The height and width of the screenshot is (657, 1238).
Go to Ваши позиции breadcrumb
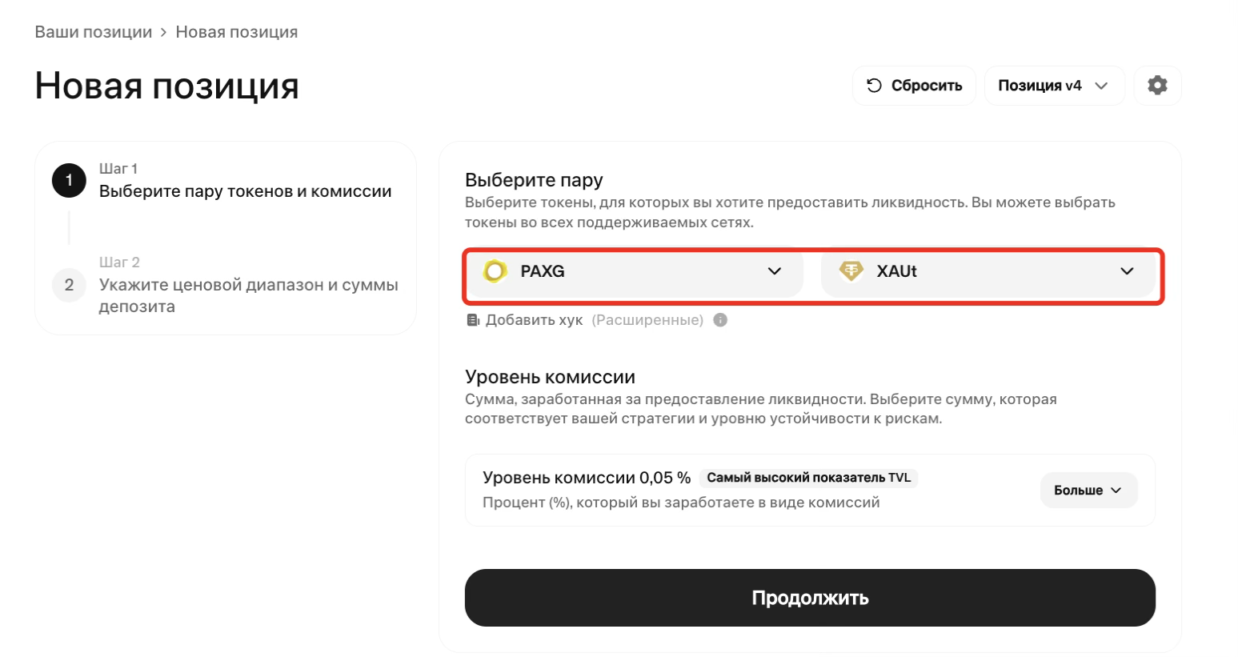click(94, 32)
